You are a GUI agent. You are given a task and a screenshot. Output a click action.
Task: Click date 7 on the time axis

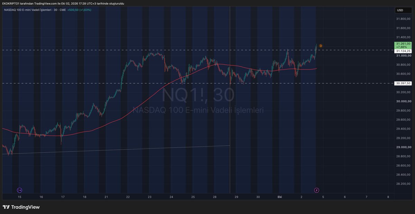pyautogui.click(x=367, y=197)
